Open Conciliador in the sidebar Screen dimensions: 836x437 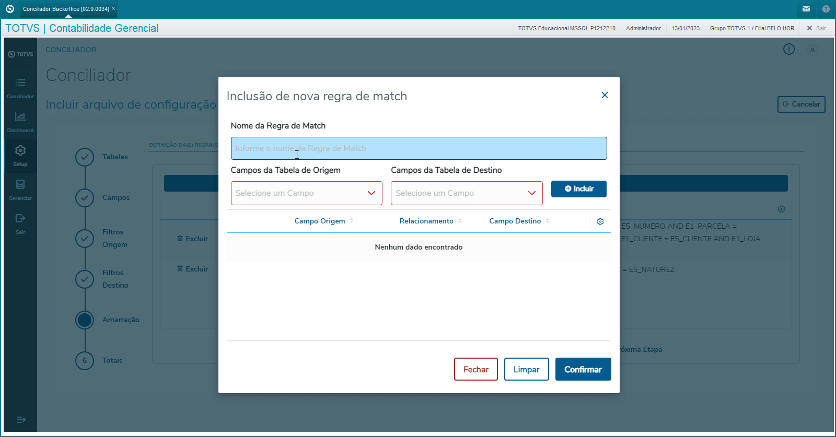click(x=20, y=88)
